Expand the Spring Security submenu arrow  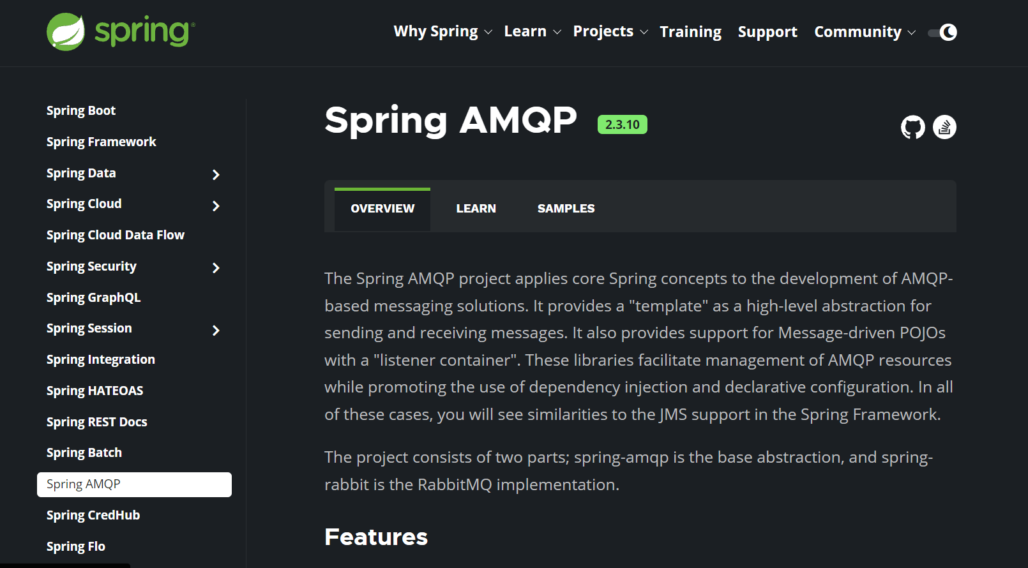coord(216,268)
